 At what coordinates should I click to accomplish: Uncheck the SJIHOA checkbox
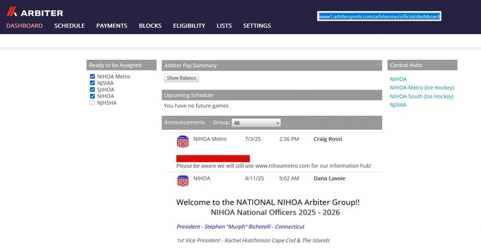[92, 90]
